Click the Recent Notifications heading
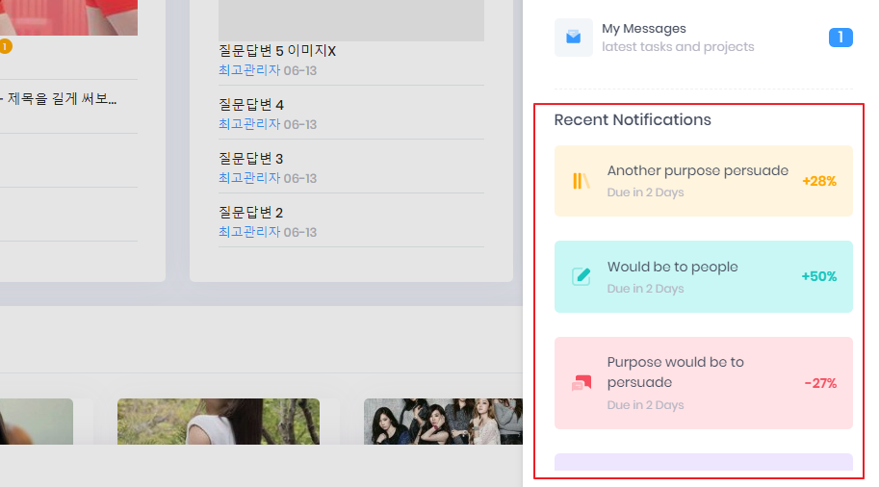This screenshot has width=879, height=487. 633,120
